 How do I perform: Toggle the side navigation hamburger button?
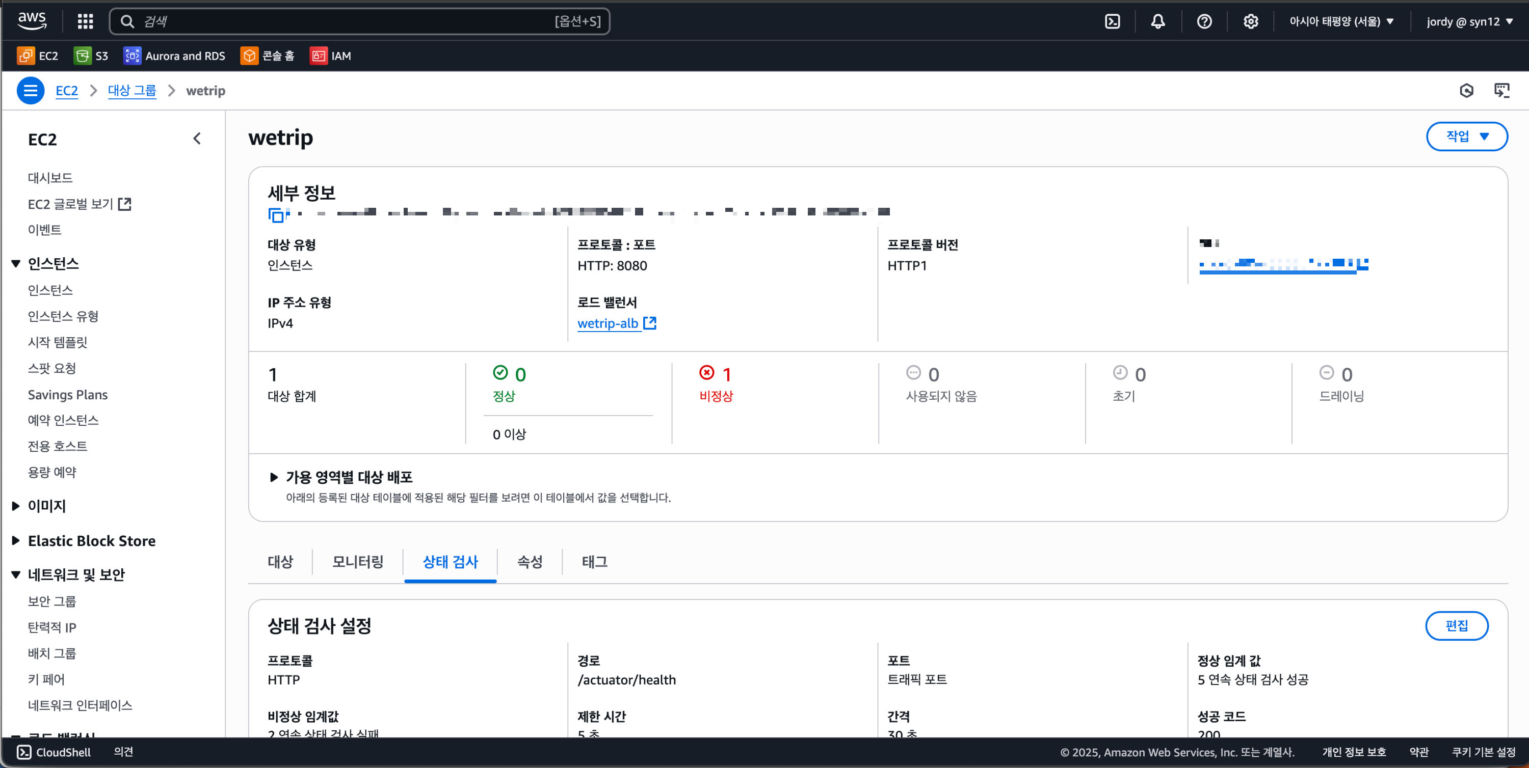[30, 91]
